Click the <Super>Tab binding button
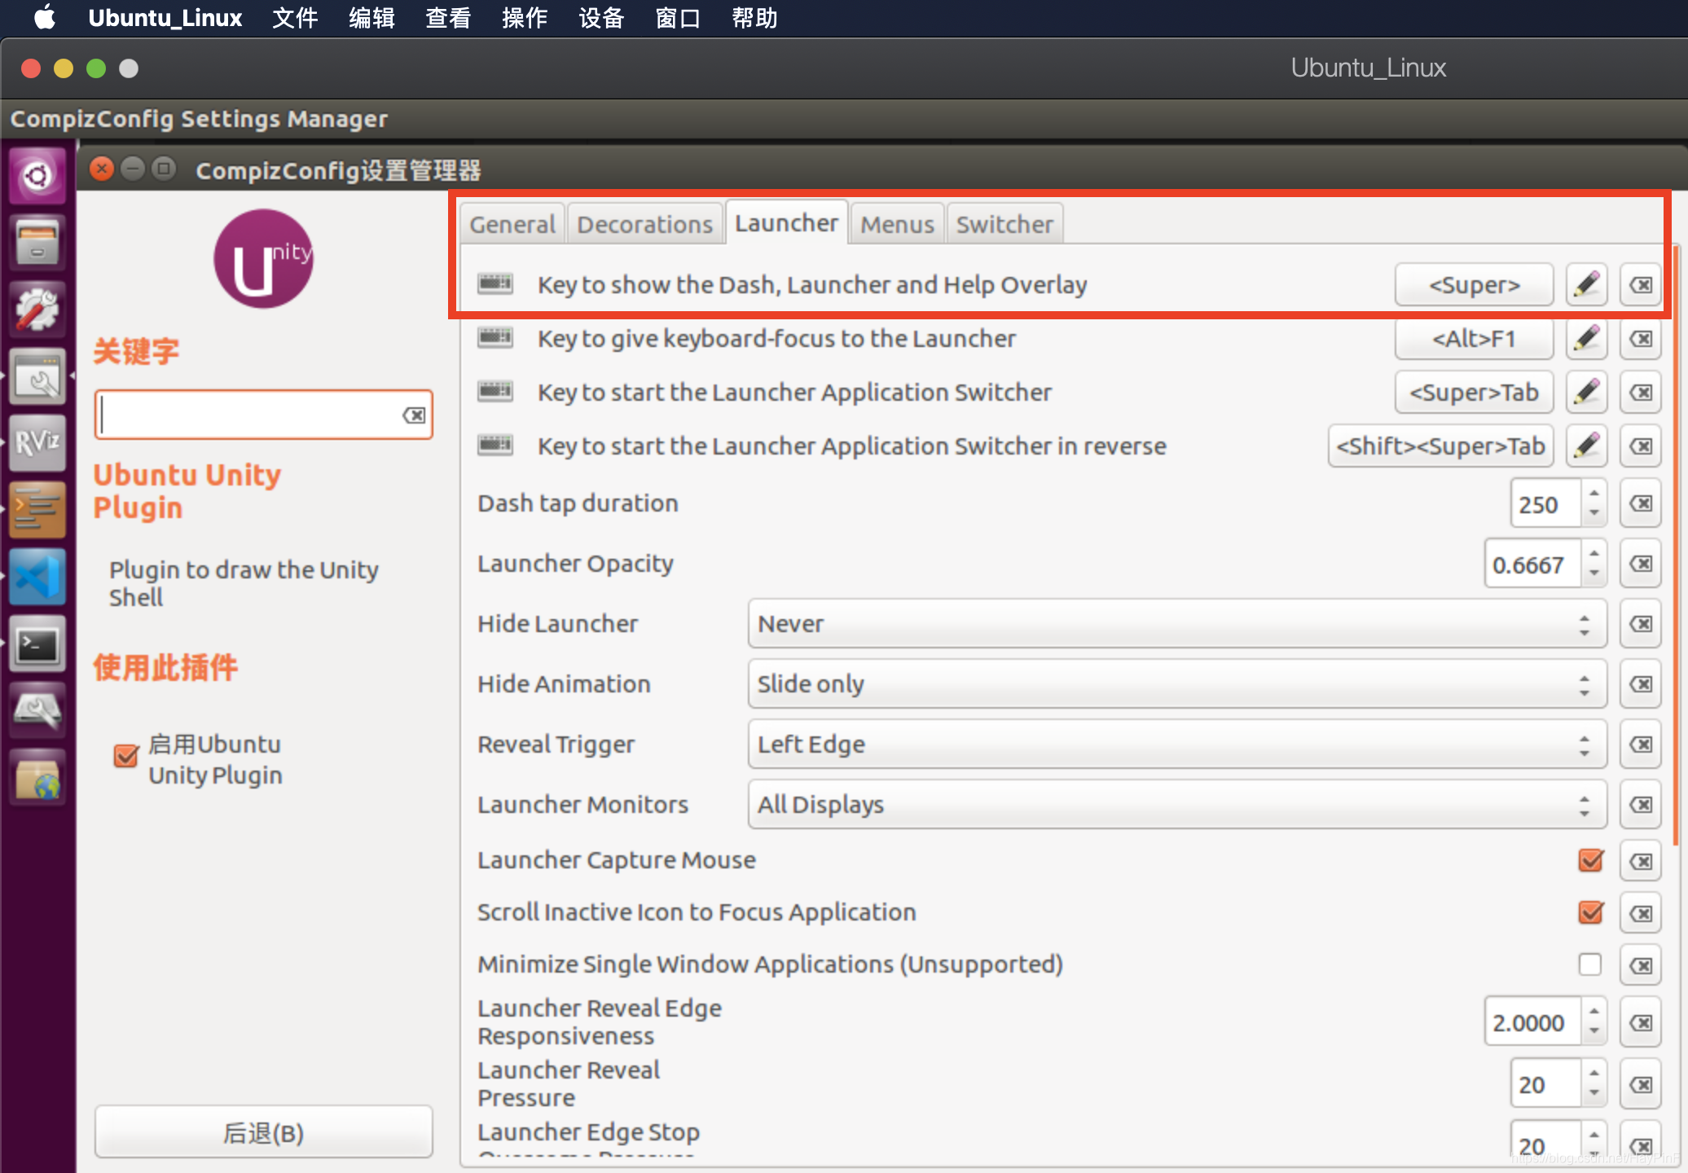This screenshot has height=1173, width=1688. point(1474,392)
